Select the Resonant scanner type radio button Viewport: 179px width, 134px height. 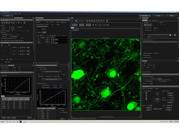(x=17, y=27)
